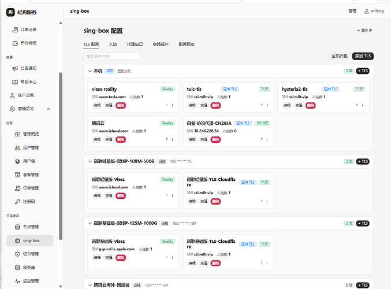Open the 帮助中心 book icon
The width and height of the screenshot is (391, 289).
tap(15, 82)
